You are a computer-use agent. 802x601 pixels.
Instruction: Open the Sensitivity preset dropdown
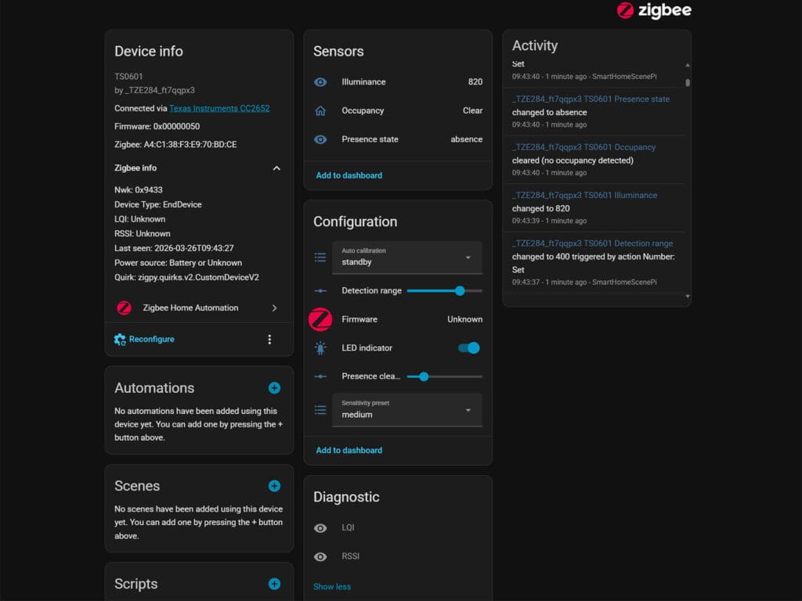tap(406, 409)
